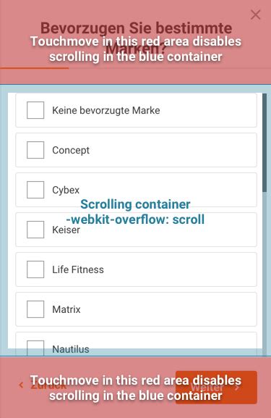This screenshot has height=418, width=271.
Task: Click the orange progress bar under heading
Action: click(34, 68)
